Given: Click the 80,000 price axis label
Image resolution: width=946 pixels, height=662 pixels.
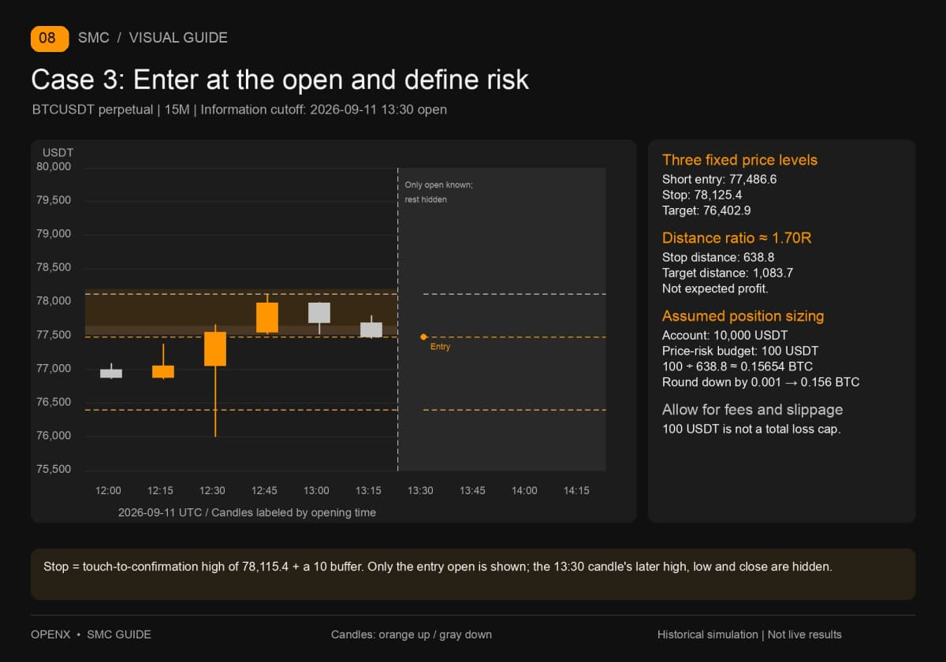Looking at the screenshot, I should [x=54, y=166].
